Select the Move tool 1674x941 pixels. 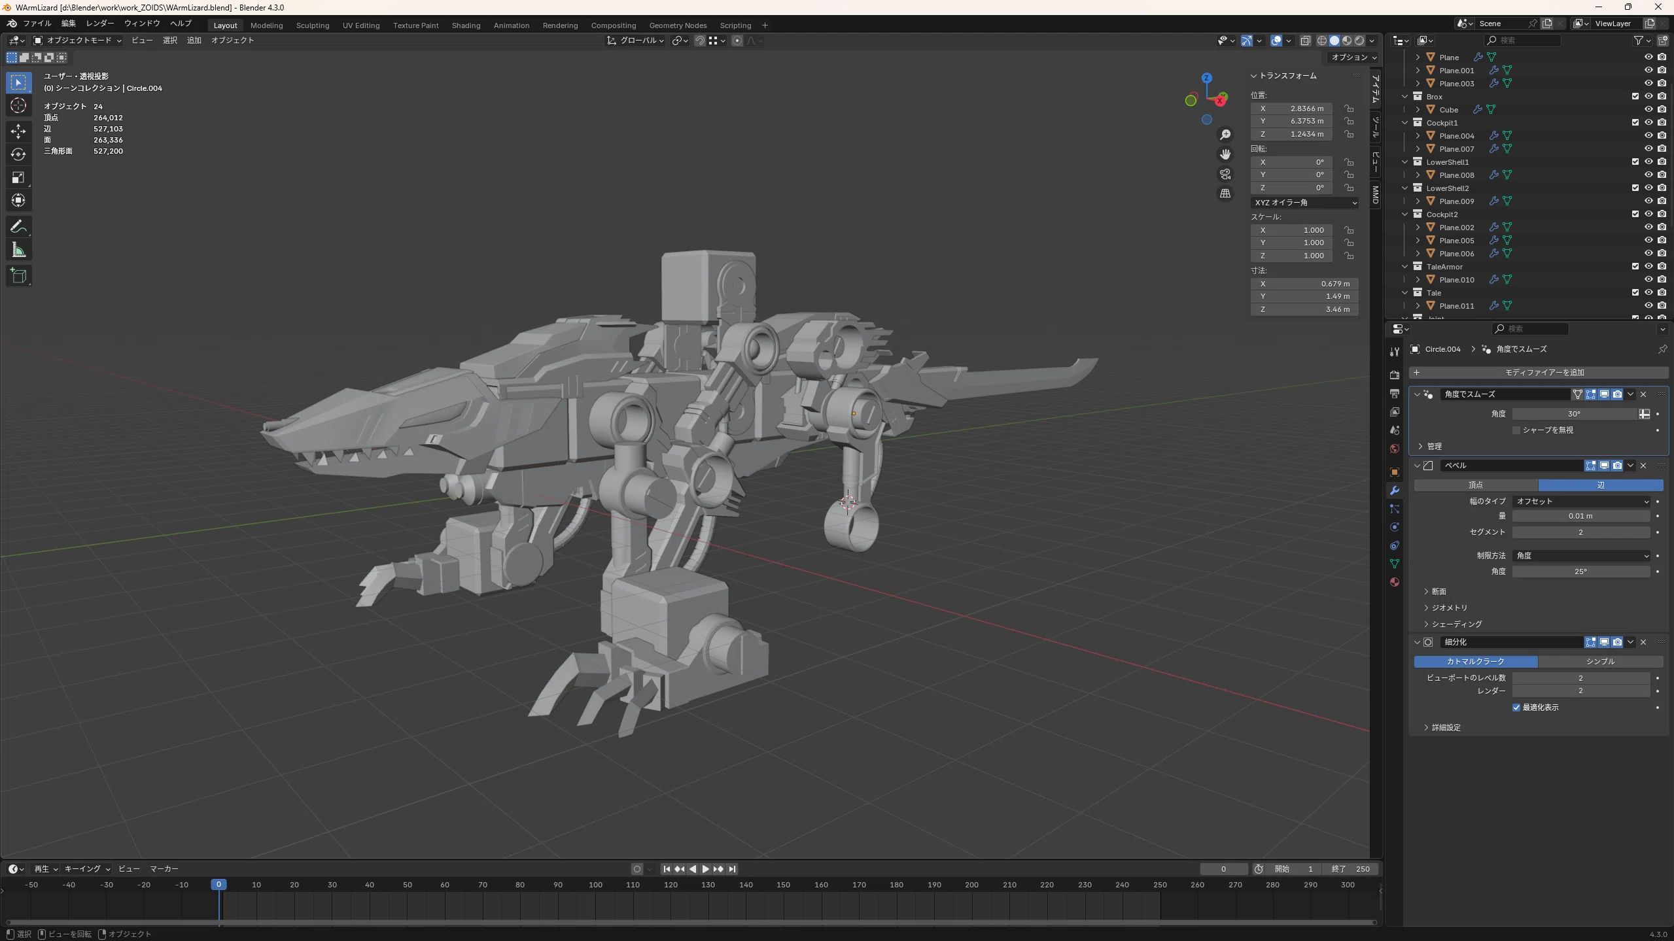[18, 131]
